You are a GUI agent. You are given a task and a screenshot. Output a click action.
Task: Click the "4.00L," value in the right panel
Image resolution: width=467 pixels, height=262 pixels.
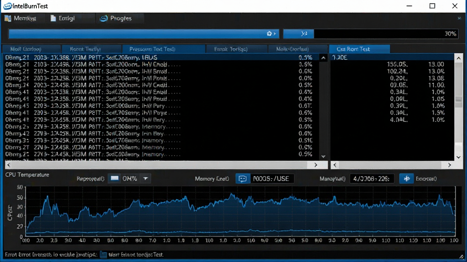[399, 120]
